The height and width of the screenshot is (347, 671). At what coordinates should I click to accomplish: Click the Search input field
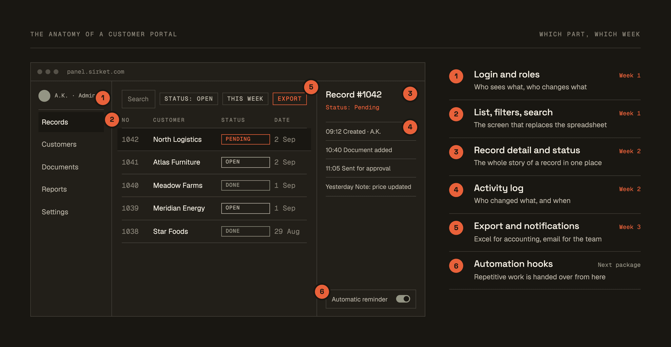[x=138, y=99]
